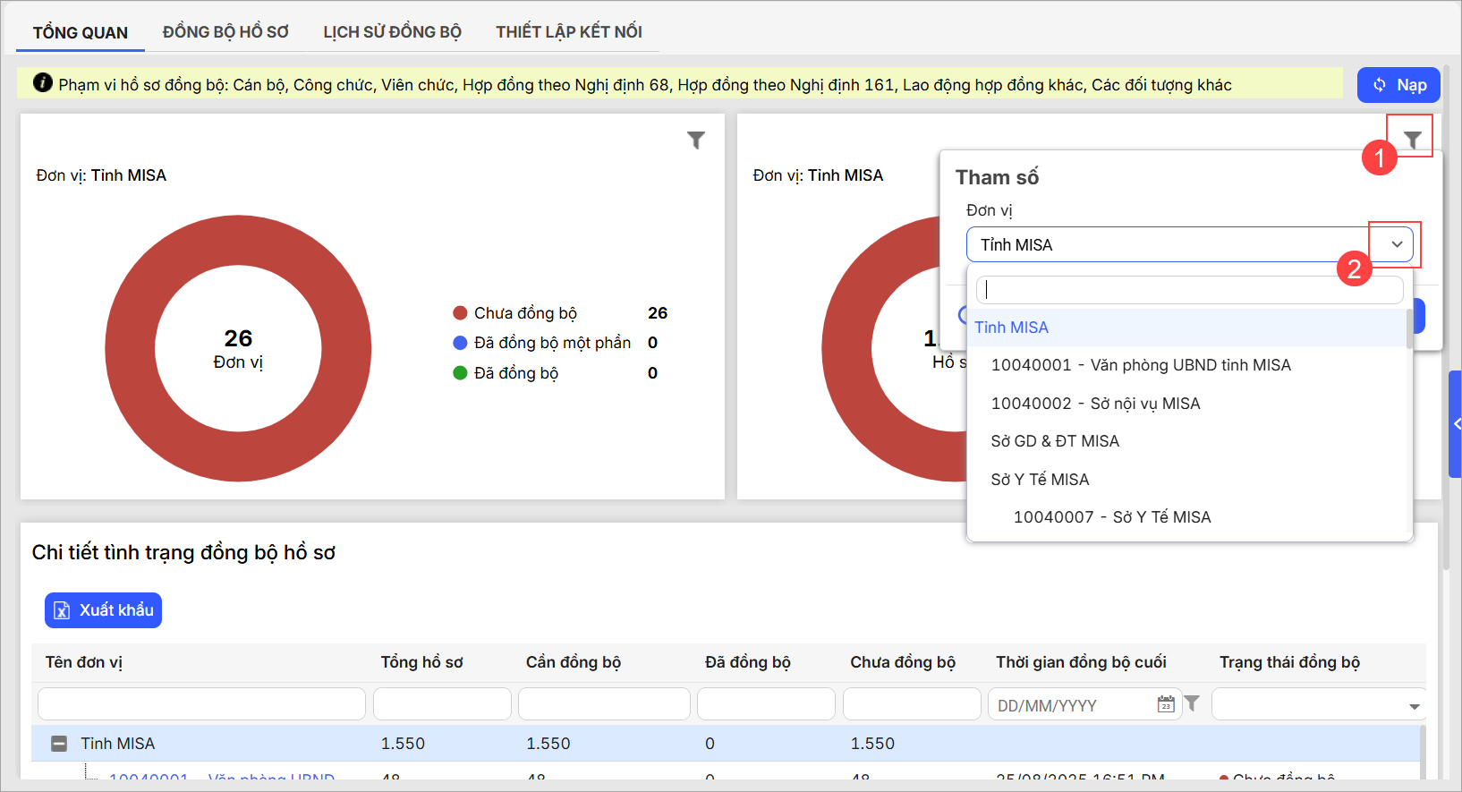Click the filter icon beside the date field
Viewport: 1462px width, 792px height.
(x=1192, y=703)
